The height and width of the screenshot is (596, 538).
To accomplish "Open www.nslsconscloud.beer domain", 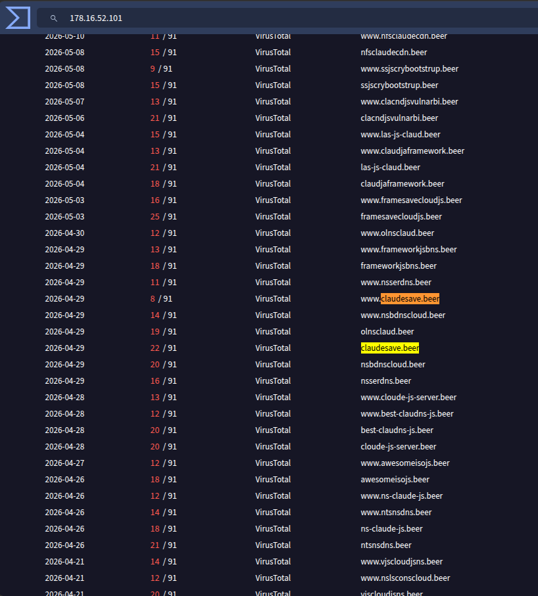I will tap(405, 578).
